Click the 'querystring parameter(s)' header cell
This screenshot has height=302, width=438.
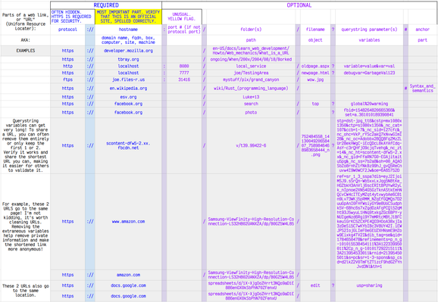pos(369,30)
